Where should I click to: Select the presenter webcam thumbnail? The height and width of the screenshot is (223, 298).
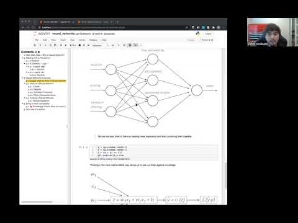click(x=272, y=32)
